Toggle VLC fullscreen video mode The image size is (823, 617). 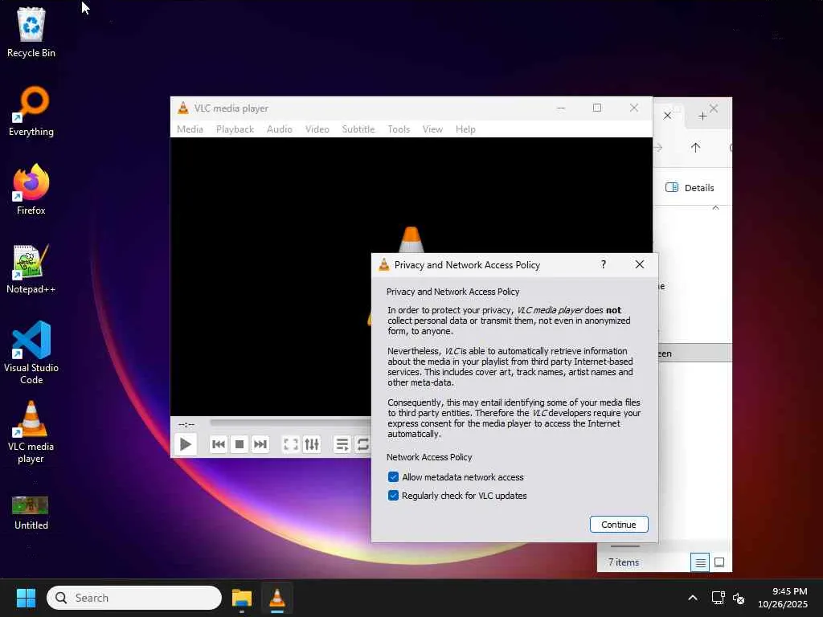[x=291, y=444]
